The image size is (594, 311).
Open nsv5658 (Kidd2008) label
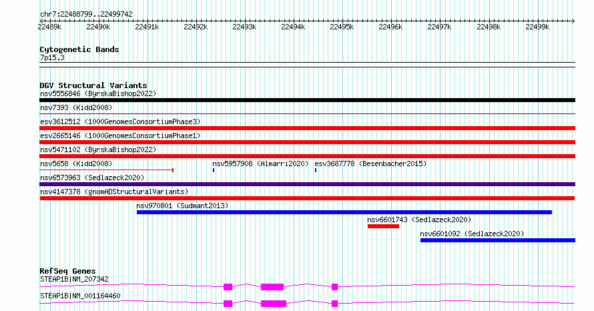pos(76,164)
